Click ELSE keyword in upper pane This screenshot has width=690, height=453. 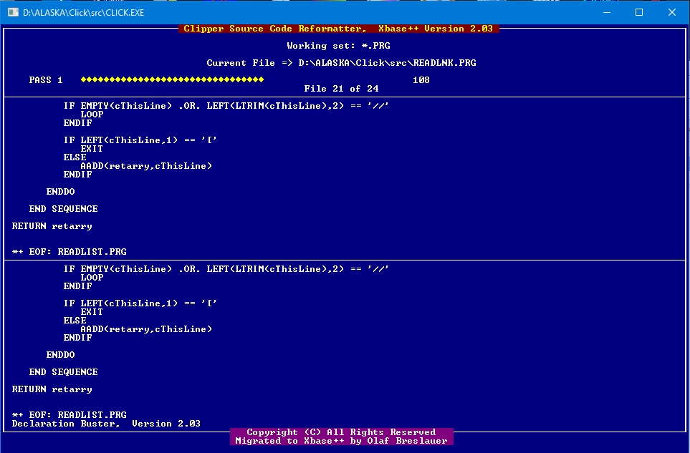(75, 157)
